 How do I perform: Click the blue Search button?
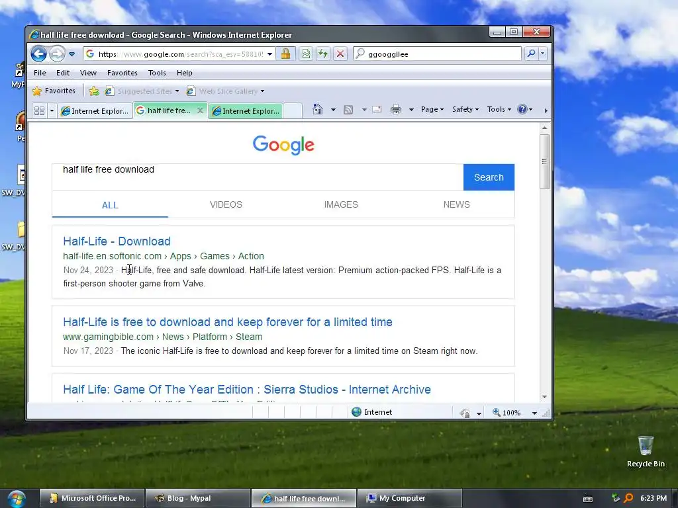(489, 177)
